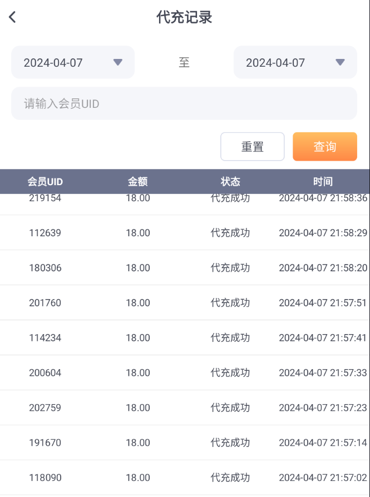Click the orange 查询 button
The width and height of the screenshot is (370, 497).
click(324, 147)
